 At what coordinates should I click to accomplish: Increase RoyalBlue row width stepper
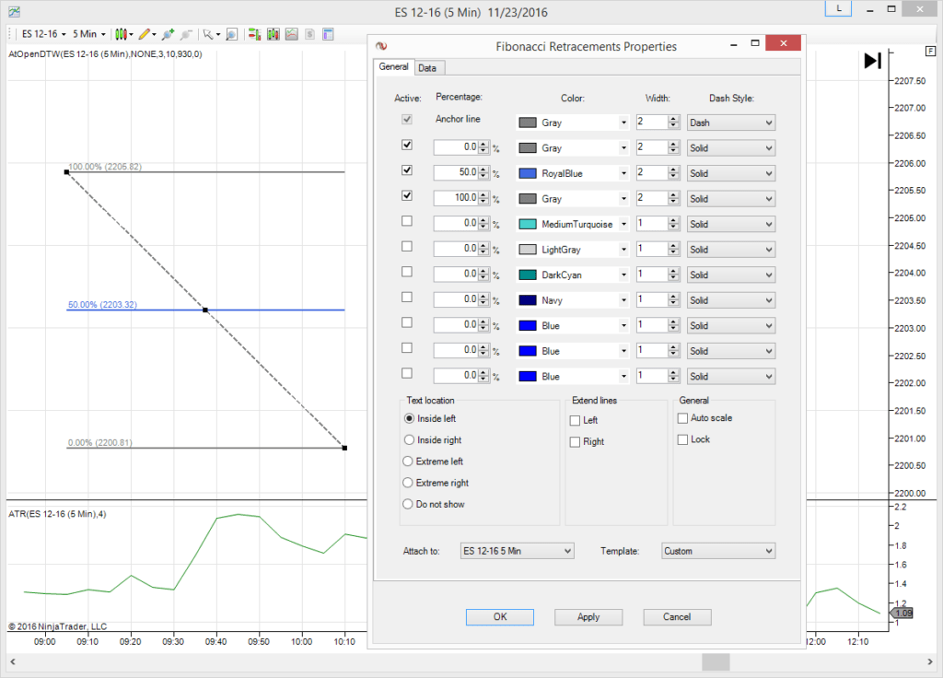[673, 169]
